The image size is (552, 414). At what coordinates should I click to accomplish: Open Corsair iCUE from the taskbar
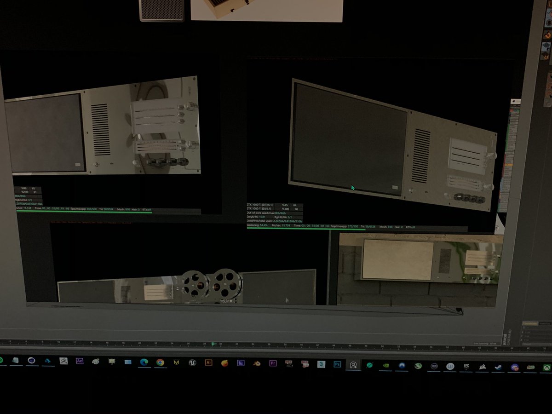[482, 367]
